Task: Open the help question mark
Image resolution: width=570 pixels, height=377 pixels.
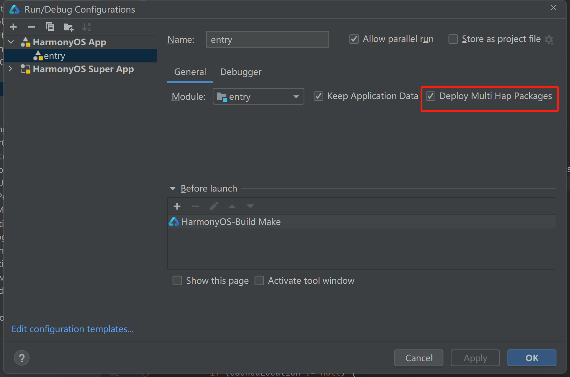Action: tap(22, 358)
